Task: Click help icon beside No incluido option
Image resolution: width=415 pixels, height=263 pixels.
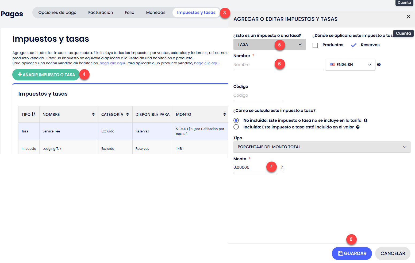Action: (x=366, y=120)
